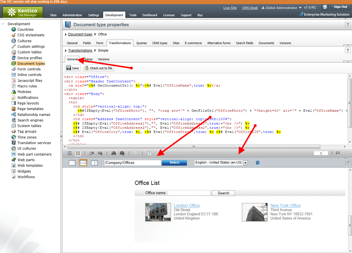This screenshot has width=352, height=253.
Task: Click the globe icon next to Sign Out
Action: [x=325, y=7]
